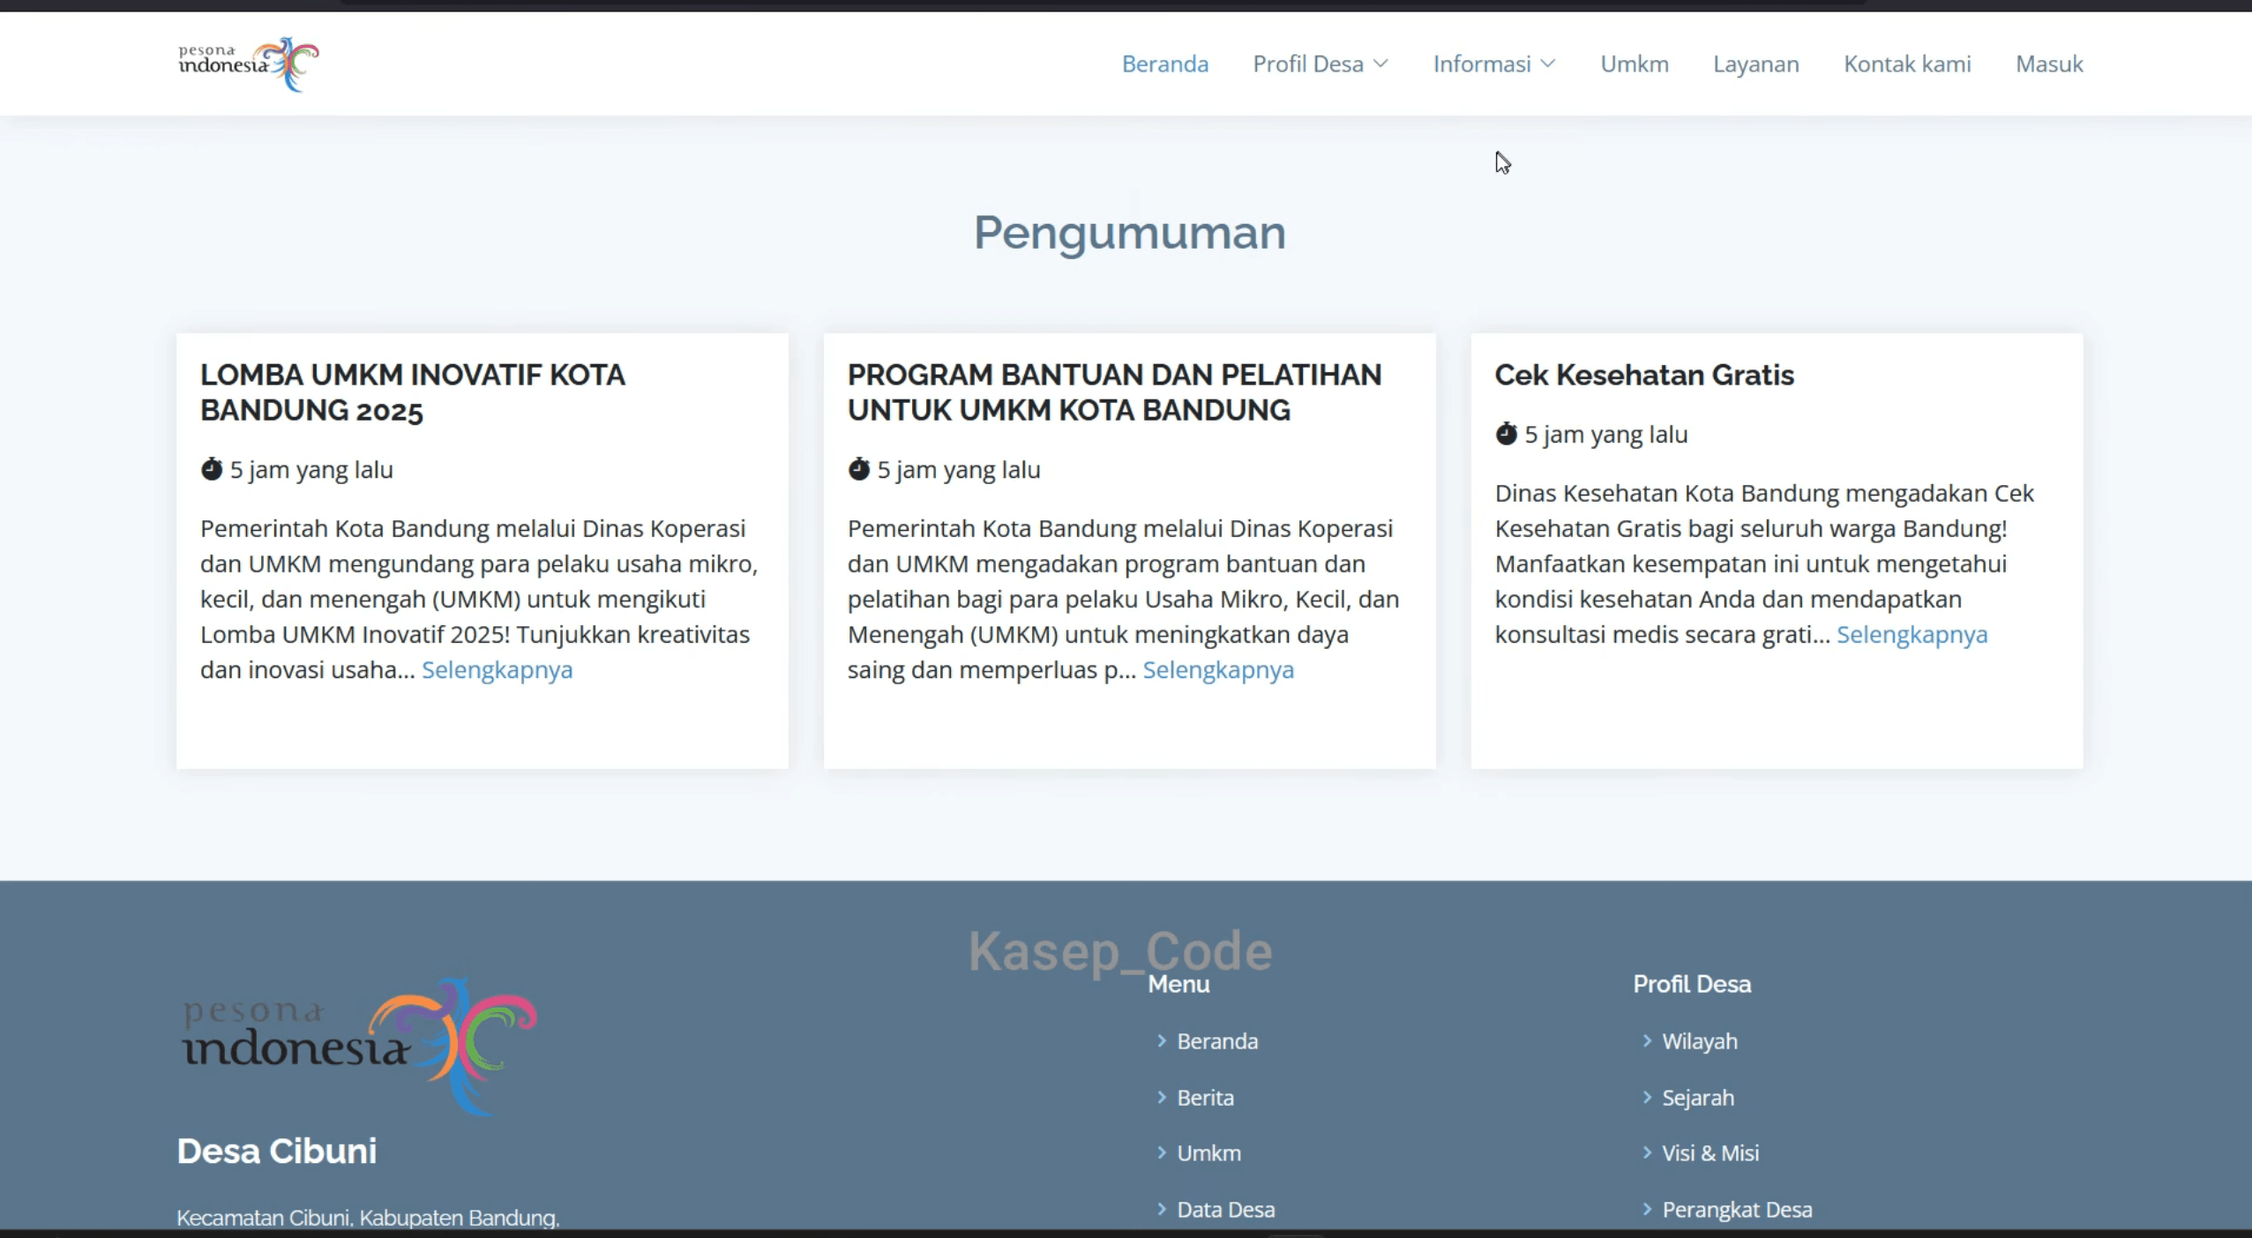Open footer Sejarah link

[1698, 1097]
